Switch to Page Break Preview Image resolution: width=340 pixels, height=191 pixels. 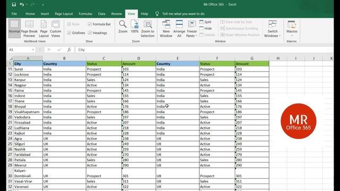coord(29,28)
